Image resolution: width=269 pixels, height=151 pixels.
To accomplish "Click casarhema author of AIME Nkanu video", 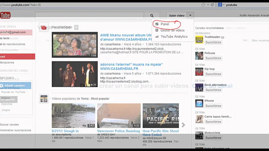I will tap(112, 44).
